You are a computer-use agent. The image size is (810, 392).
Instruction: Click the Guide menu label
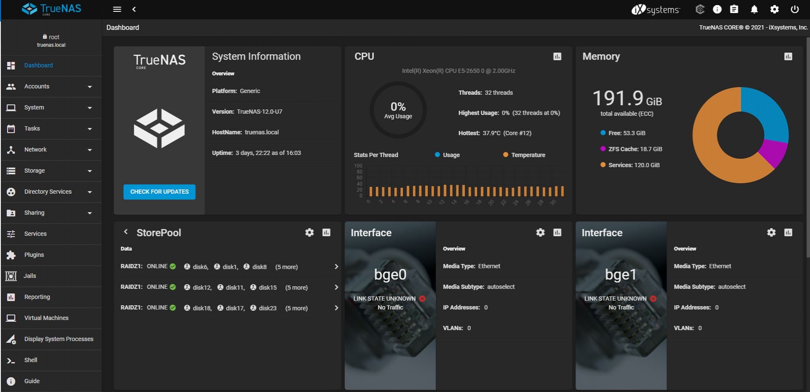tap(32, 381)
